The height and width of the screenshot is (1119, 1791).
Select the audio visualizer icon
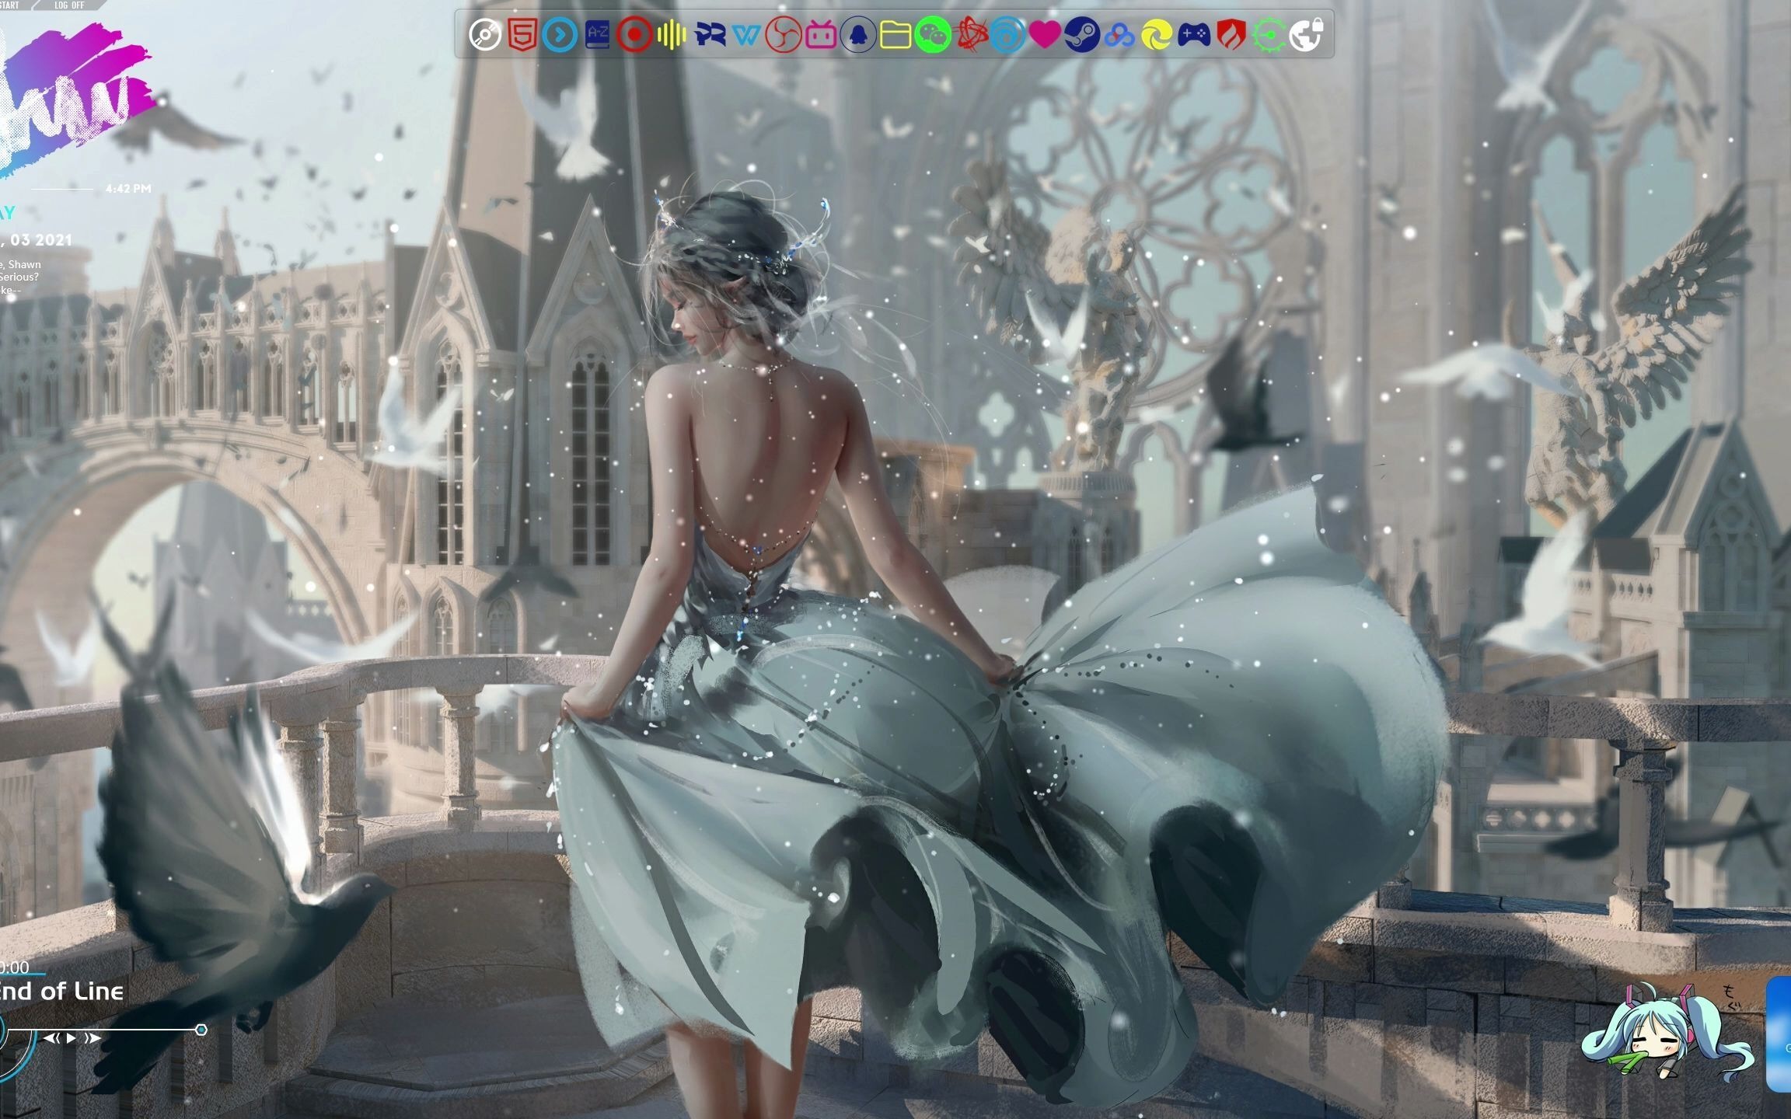click(670, 35)
